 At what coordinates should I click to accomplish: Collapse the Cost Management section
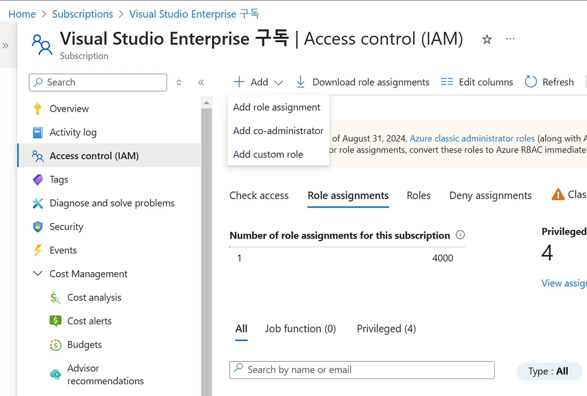click(38, 274)
